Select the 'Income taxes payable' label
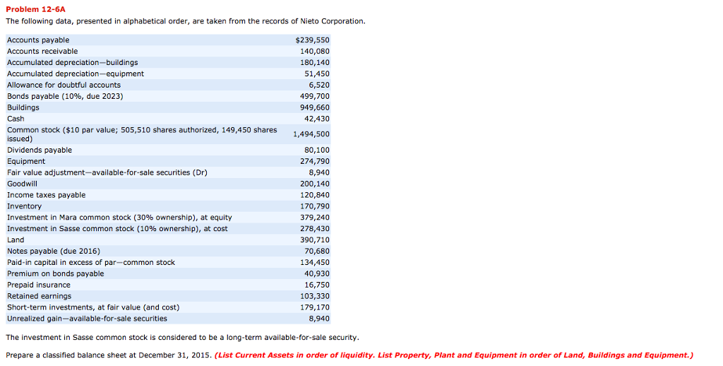 point(46,195)
